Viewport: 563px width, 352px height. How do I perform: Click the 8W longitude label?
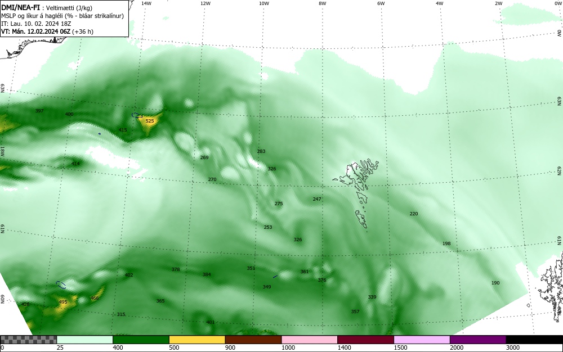pyautogui.click(x=322, y=3)
